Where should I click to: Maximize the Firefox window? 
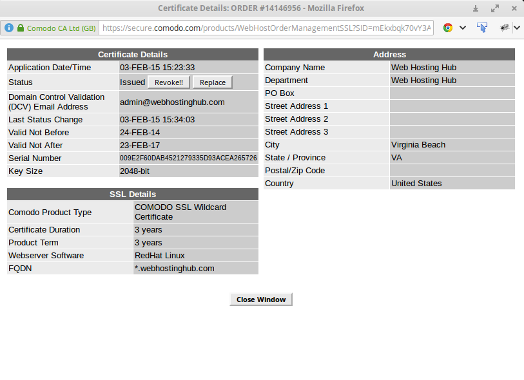pyautogui.click(x=495, y=8)
